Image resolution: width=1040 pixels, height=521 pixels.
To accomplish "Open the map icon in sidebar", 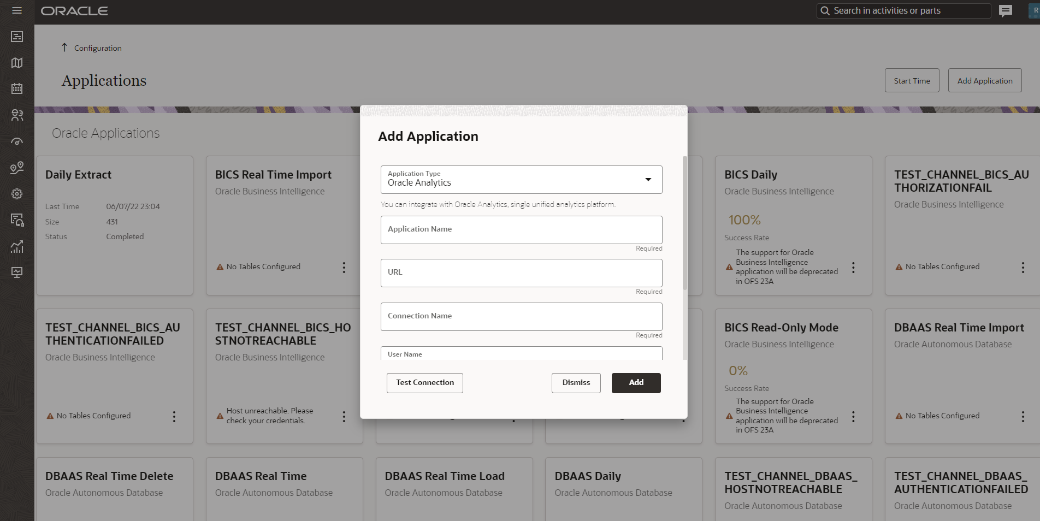I will point(17,63).
